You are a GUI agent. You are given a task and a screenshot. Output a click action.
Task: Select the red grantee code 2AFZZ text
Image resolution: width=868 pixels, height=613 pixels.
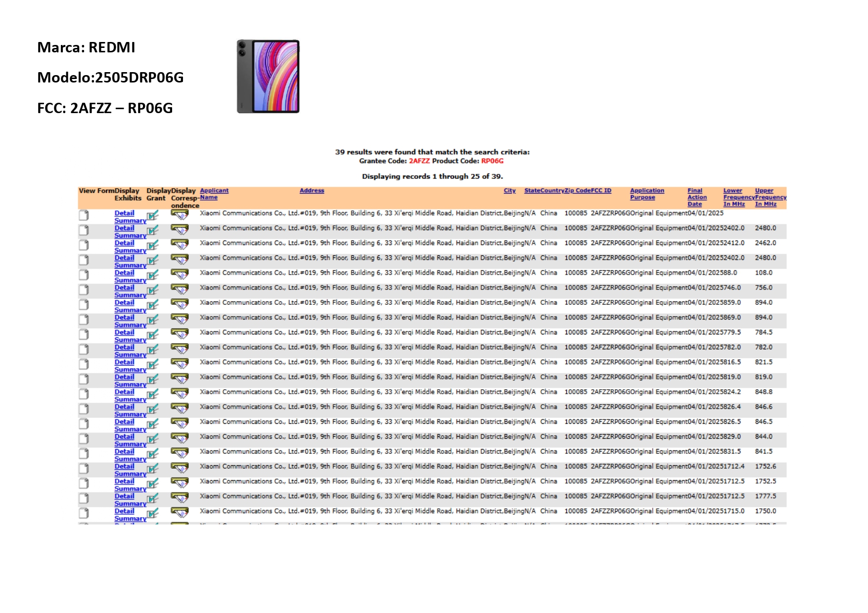[x=419, y=161]
